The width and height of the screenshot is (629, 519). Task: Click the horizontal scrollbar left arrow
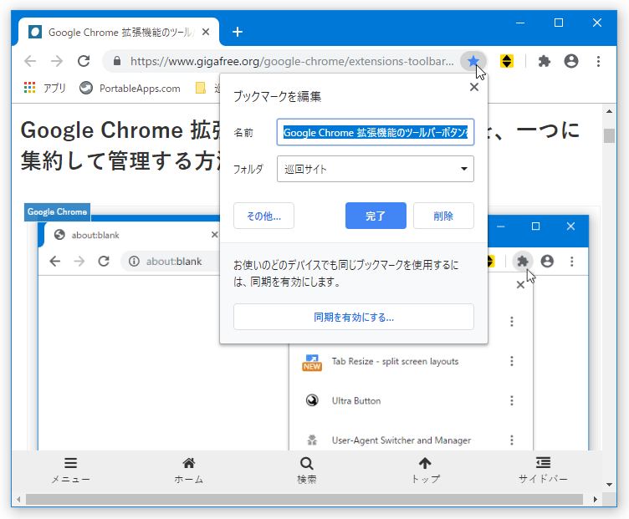(x=18, y=500)
